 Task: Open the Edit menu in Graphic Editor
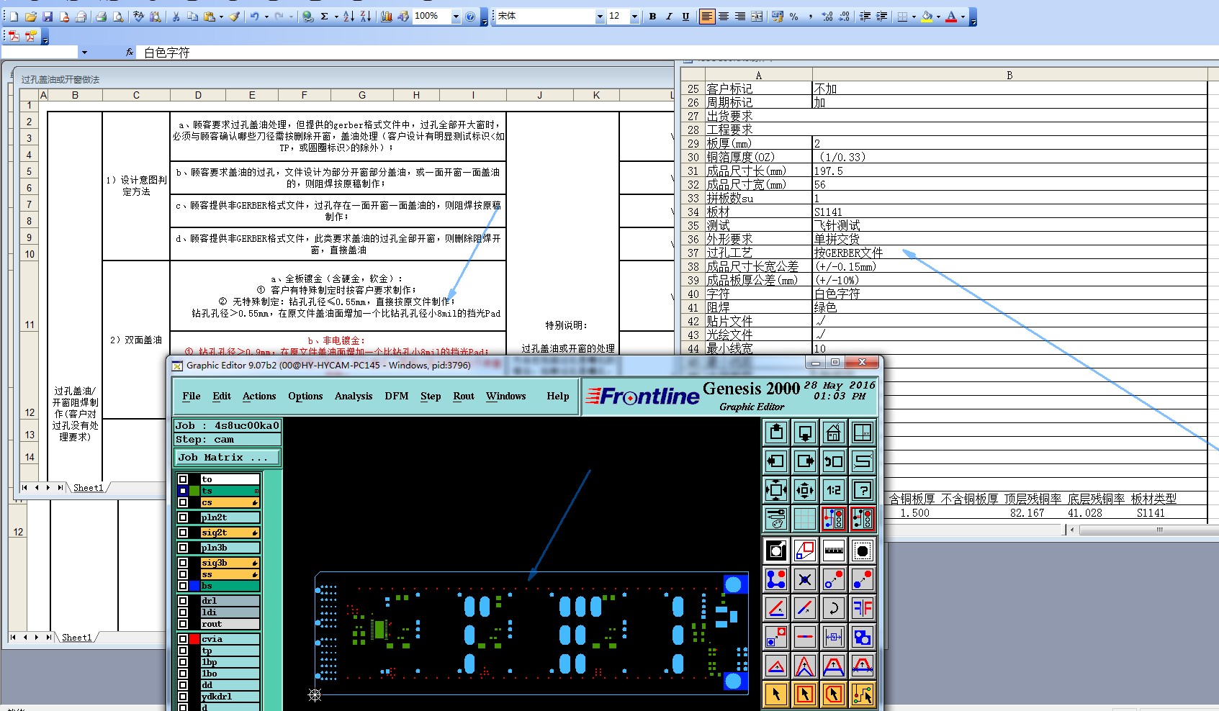pyautogui.click(x=222, y=397)
